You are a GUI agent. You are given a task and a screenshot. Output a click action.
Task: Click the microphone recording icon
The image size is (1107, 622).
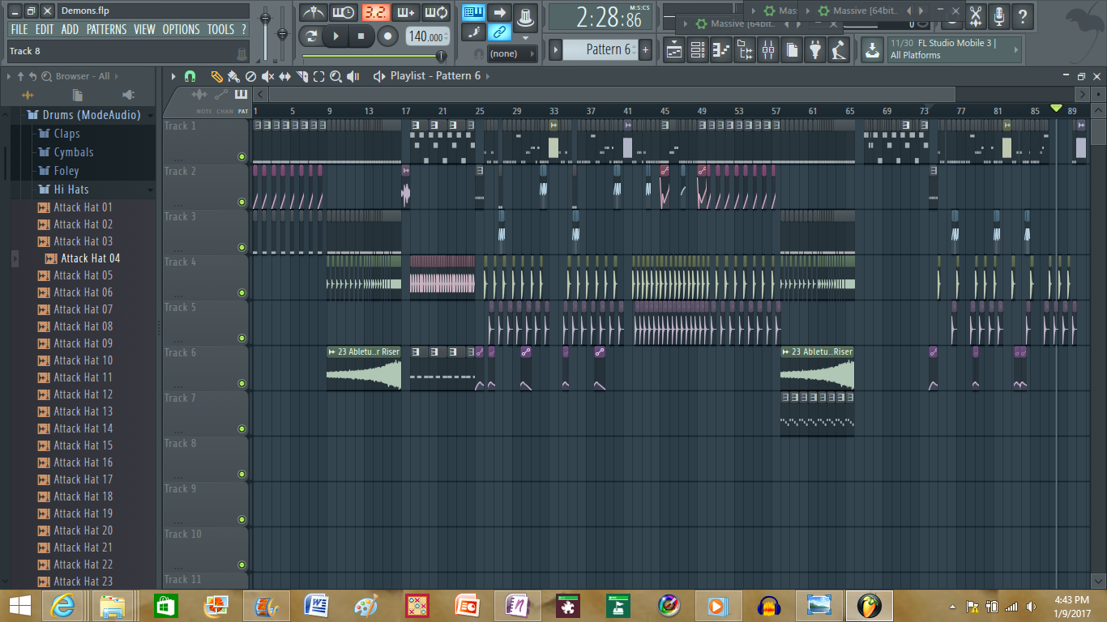[999, 15]
